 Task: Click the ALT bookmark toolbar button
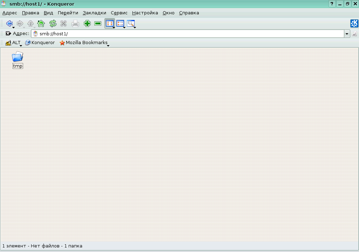pyautogui.click(x=13, y=42)
